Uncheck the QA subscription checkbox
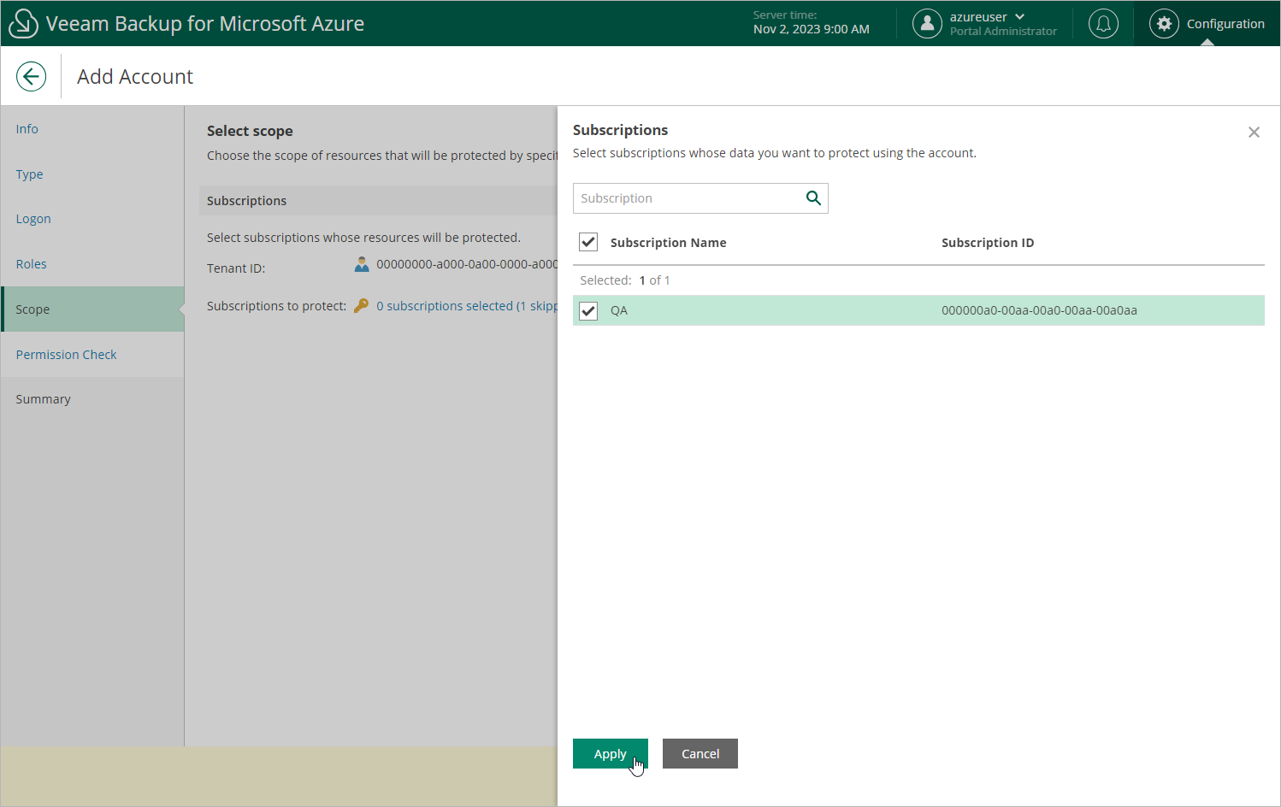The width and height of the screenshot is (1281, 807). 588,310
